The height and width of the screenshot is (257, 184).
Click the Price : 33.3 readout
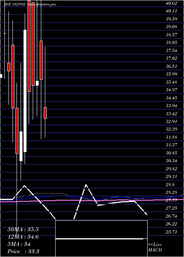coord(23,251)
